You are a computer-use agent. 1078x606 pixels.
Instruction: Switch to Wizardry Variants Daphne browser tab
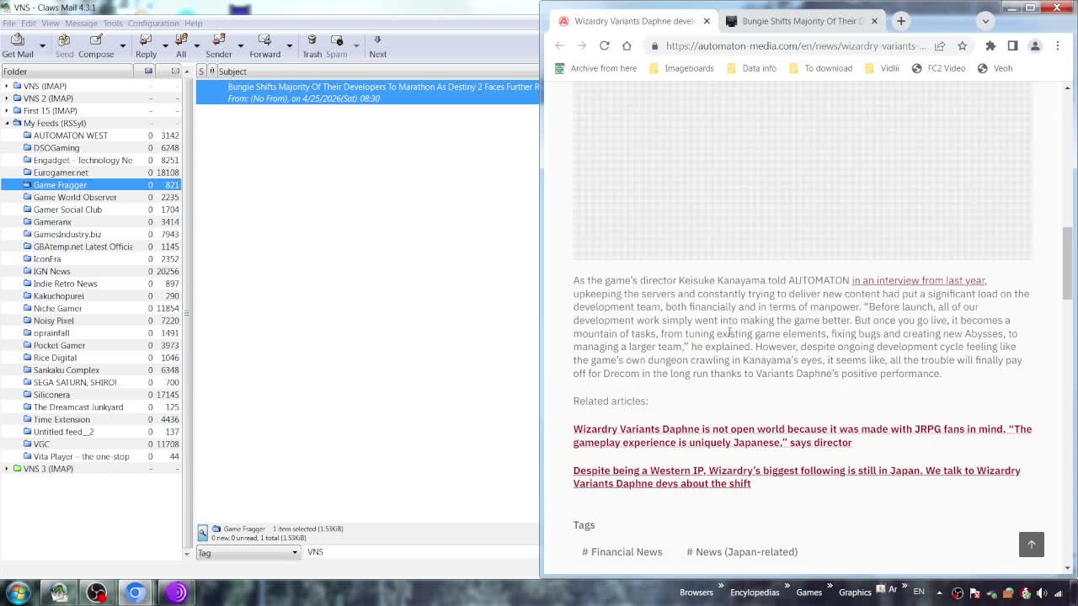tap(633, 21)
